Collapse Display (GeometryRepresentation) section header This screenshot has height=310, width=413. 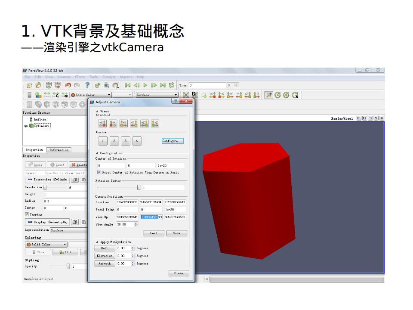[47, 222]
